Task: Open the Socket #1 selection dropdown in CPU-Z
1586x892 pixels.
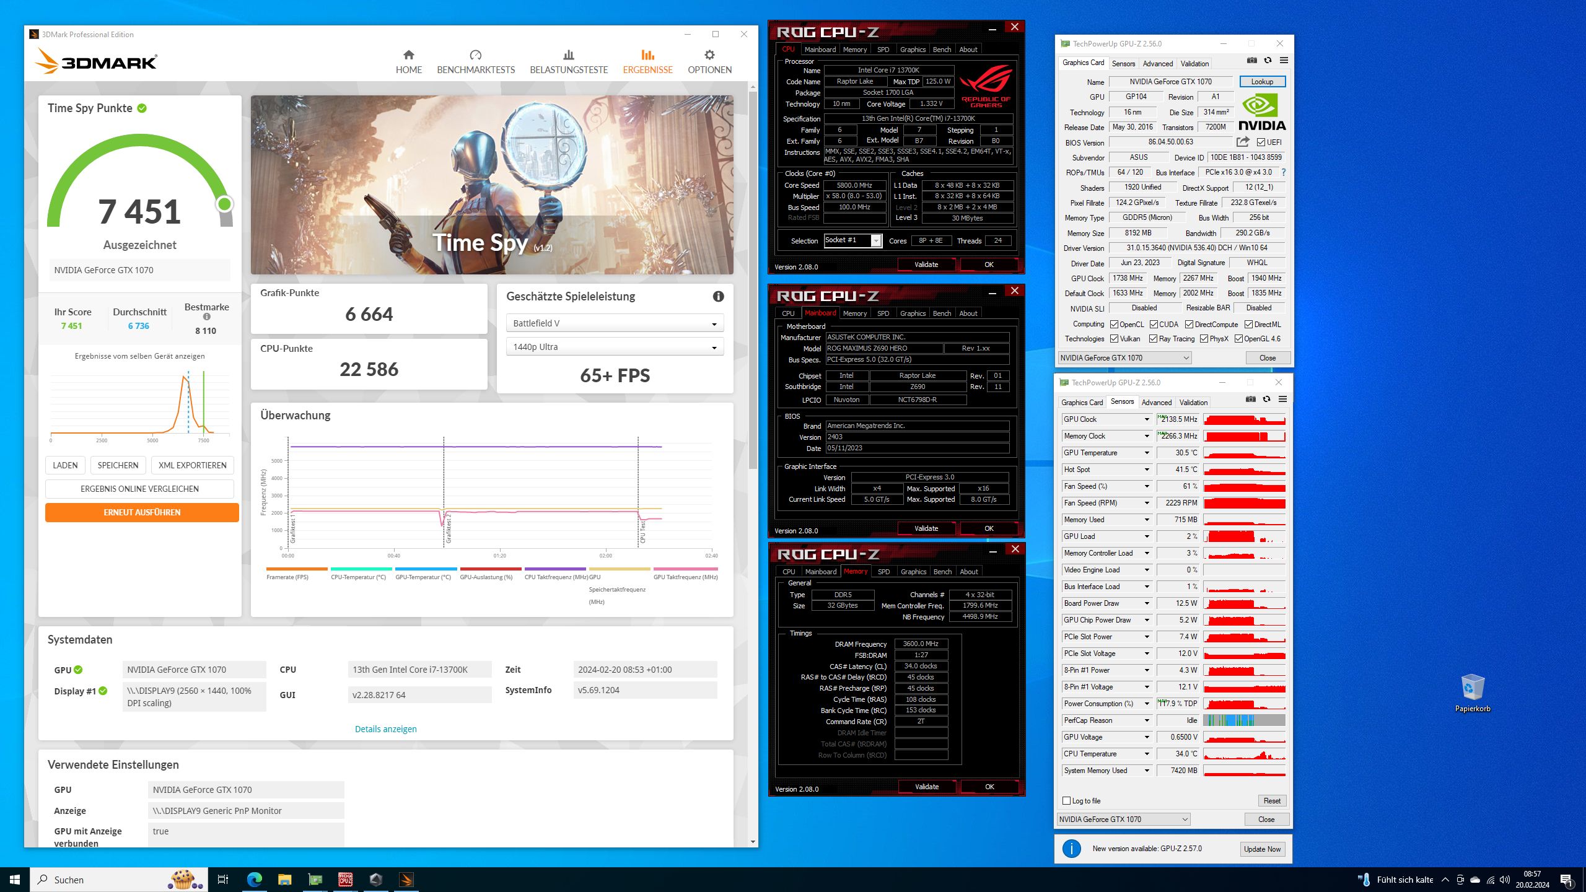Action: click(x=853, y=240)
